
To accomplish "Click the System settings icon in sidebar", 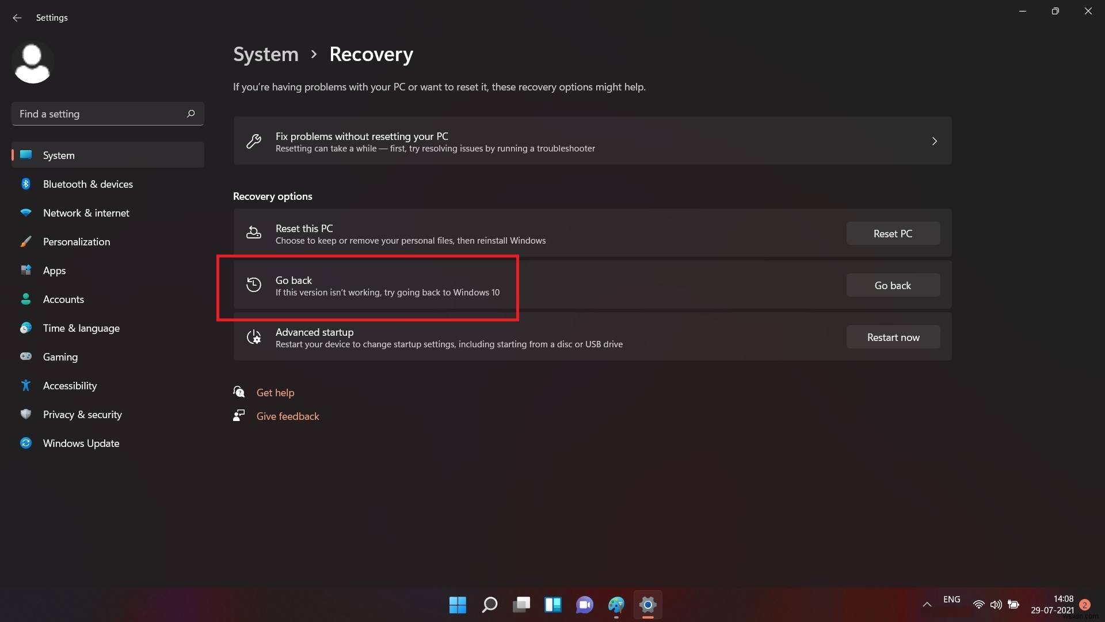I will [27, 154].
